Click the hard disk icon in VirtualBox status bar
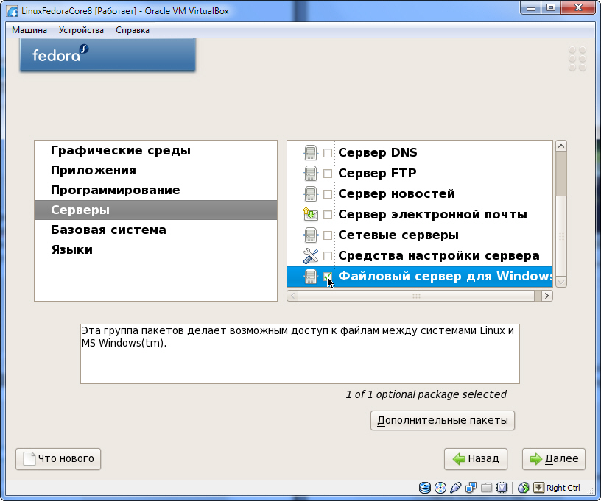Image resolution: width=601 pixels, height=501 pixels. click(425, 488)
